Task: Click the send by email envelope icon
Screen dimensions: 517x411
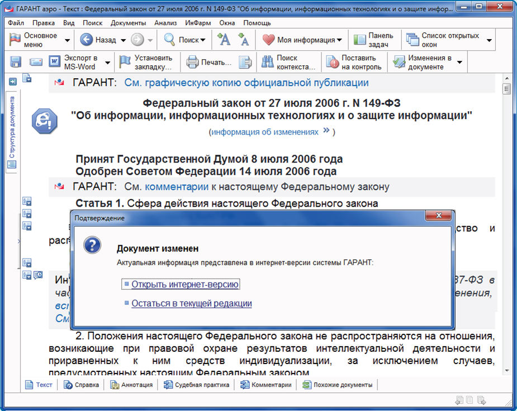Action: 36,62
